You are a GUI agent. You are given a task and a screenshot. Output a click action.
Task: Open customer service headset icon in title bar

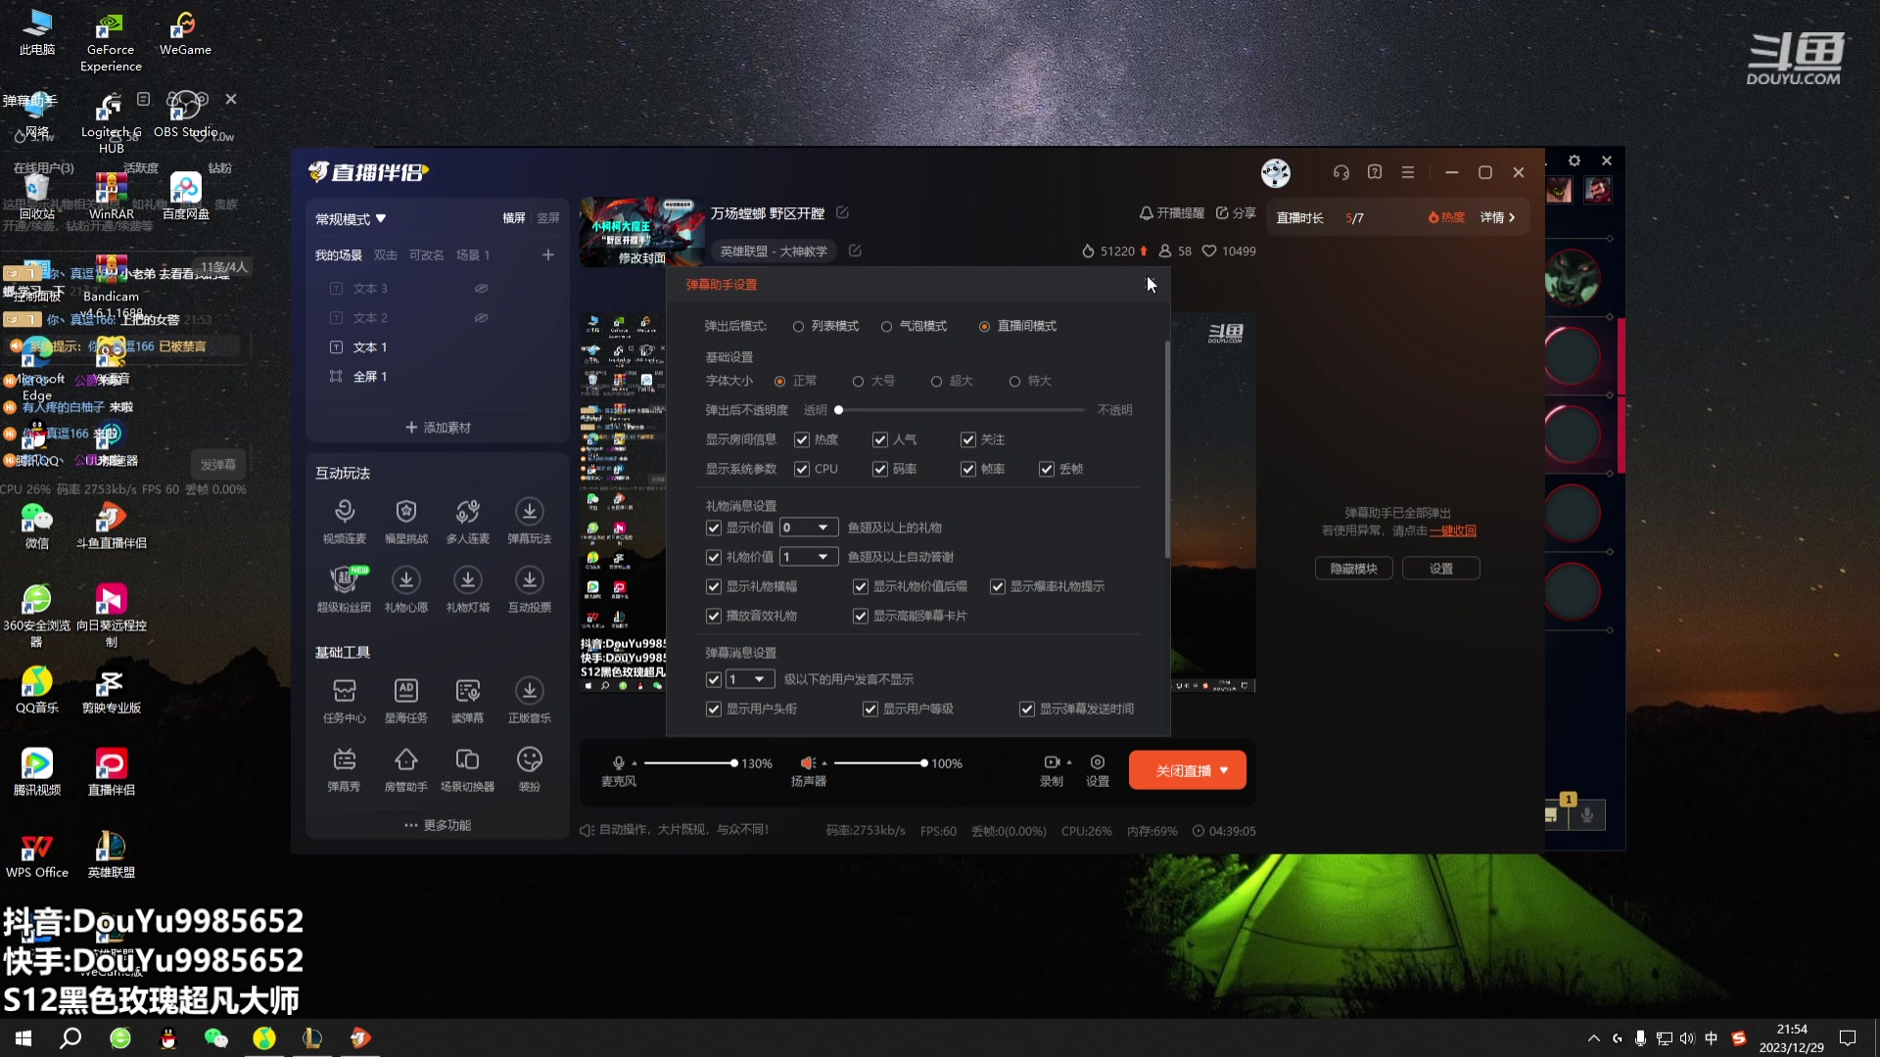(x=1341, y=172)
